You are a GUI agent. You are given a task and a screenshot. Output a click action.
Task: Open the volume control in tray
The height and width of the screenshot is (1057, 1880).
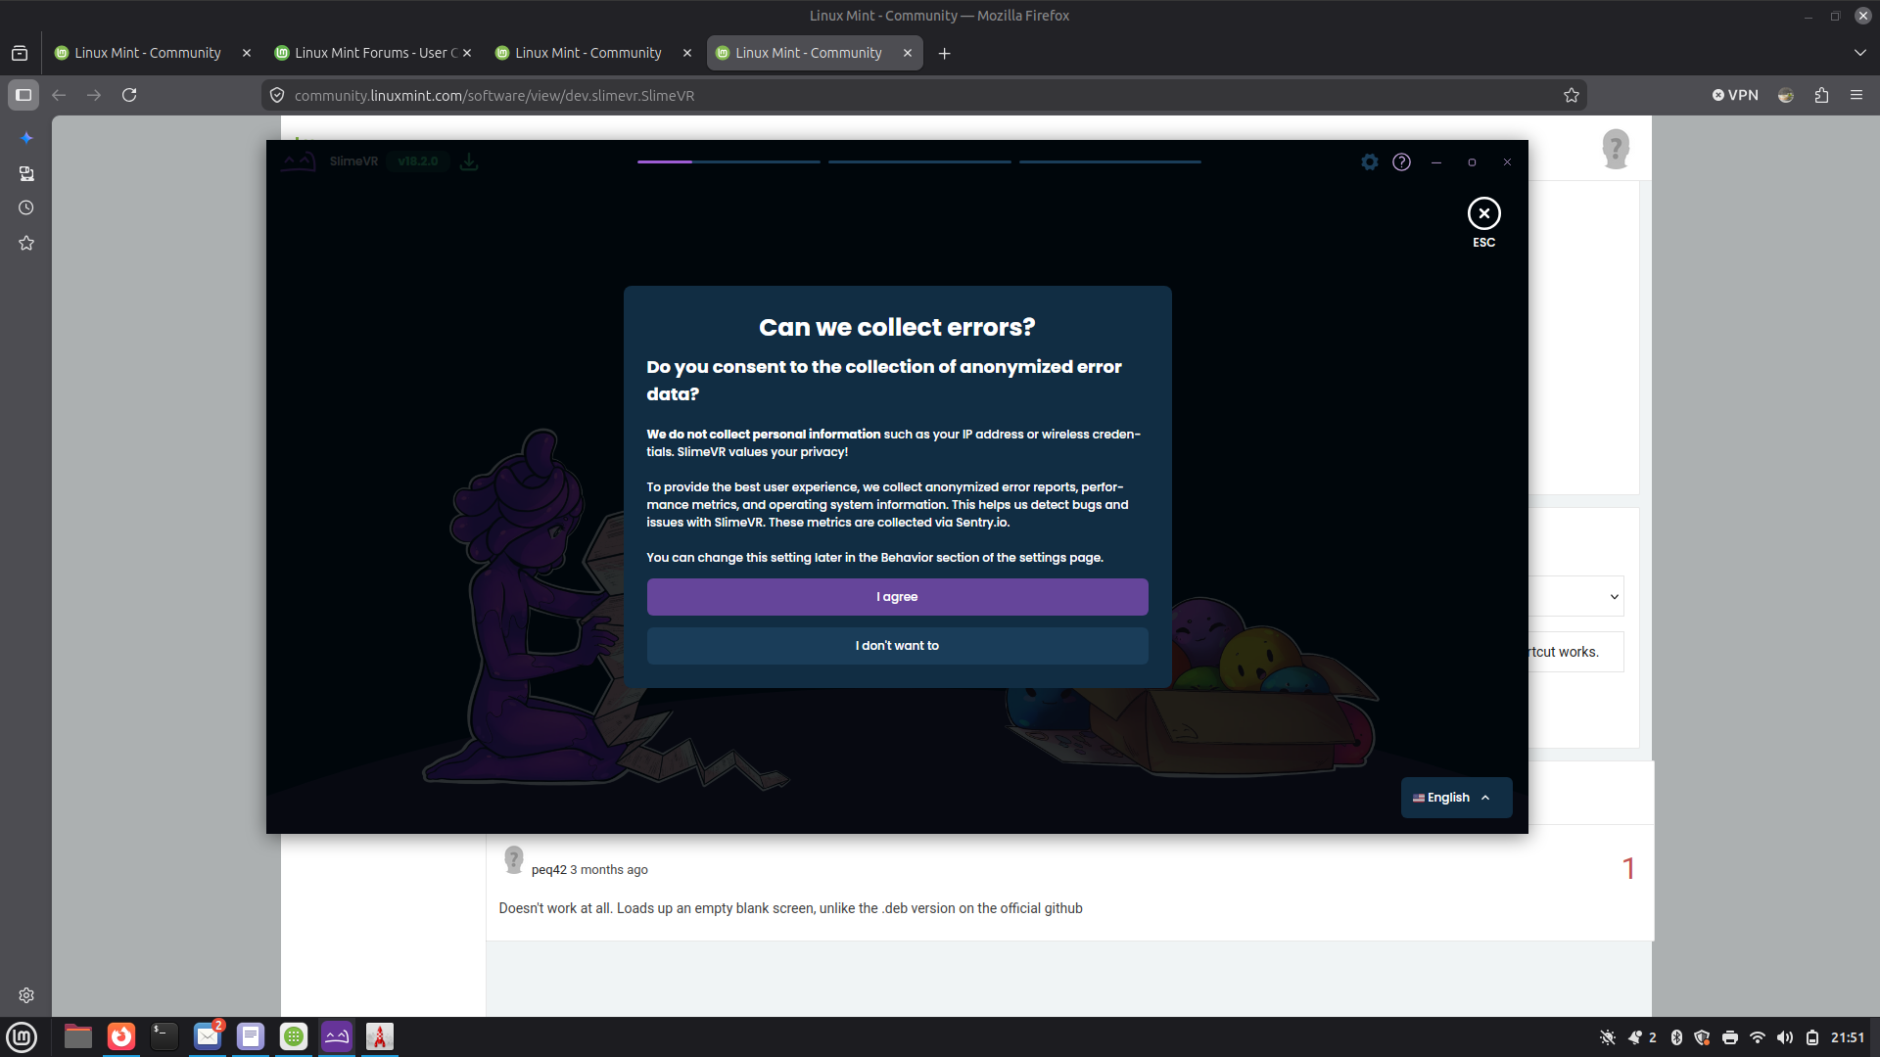[x=1785, y=1037]
